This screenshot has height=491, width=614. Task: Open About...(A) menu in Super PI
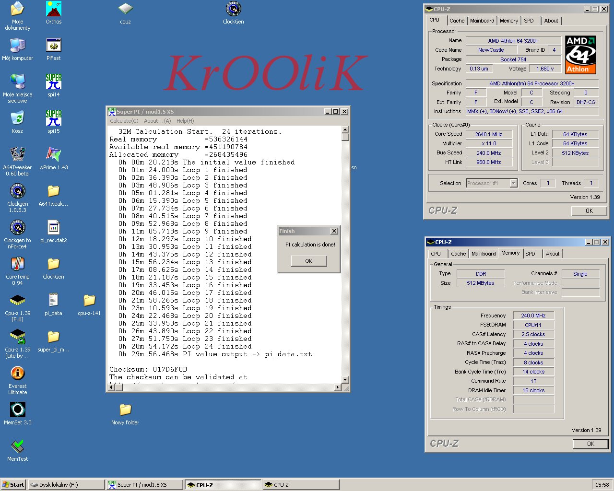click(x=157, y=121)
